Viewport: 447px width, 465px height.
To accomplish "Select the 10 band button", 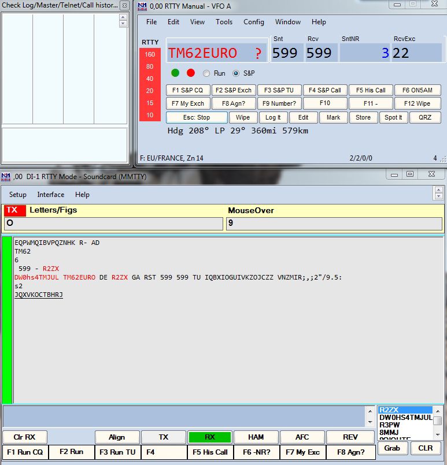I will [150, 115].
